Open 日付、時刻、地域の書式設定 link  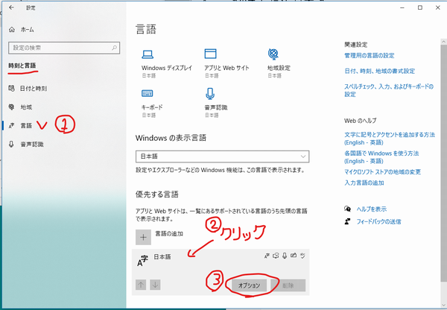tap(379, 71)
